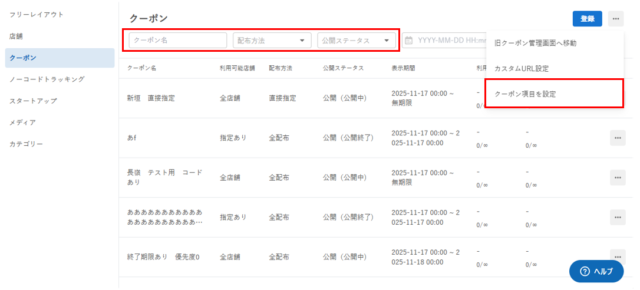The image size is (640, 290).
Task: Click coupon name 長嶺 テスト用 コードあり
Action: click(x=165, y=177)
